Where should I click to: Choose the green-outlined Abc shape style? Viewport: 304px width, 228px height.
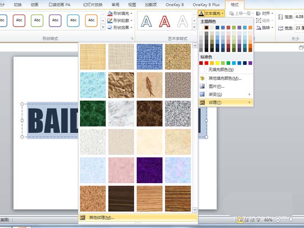point(37,21)
